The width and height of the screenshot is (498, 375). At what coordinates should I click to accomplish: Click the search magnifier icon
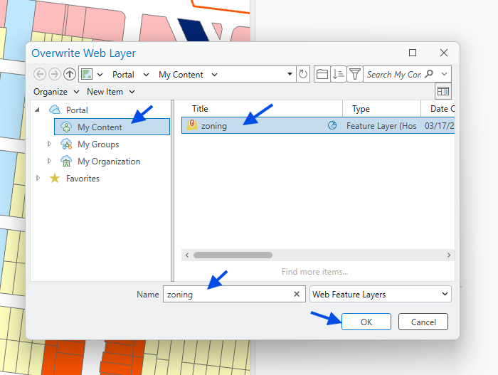429,74
